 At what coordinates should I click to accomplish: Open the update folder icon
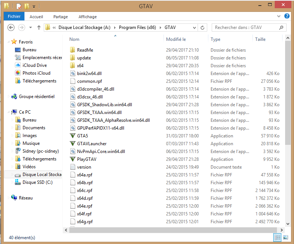click(x=73, y=58)
